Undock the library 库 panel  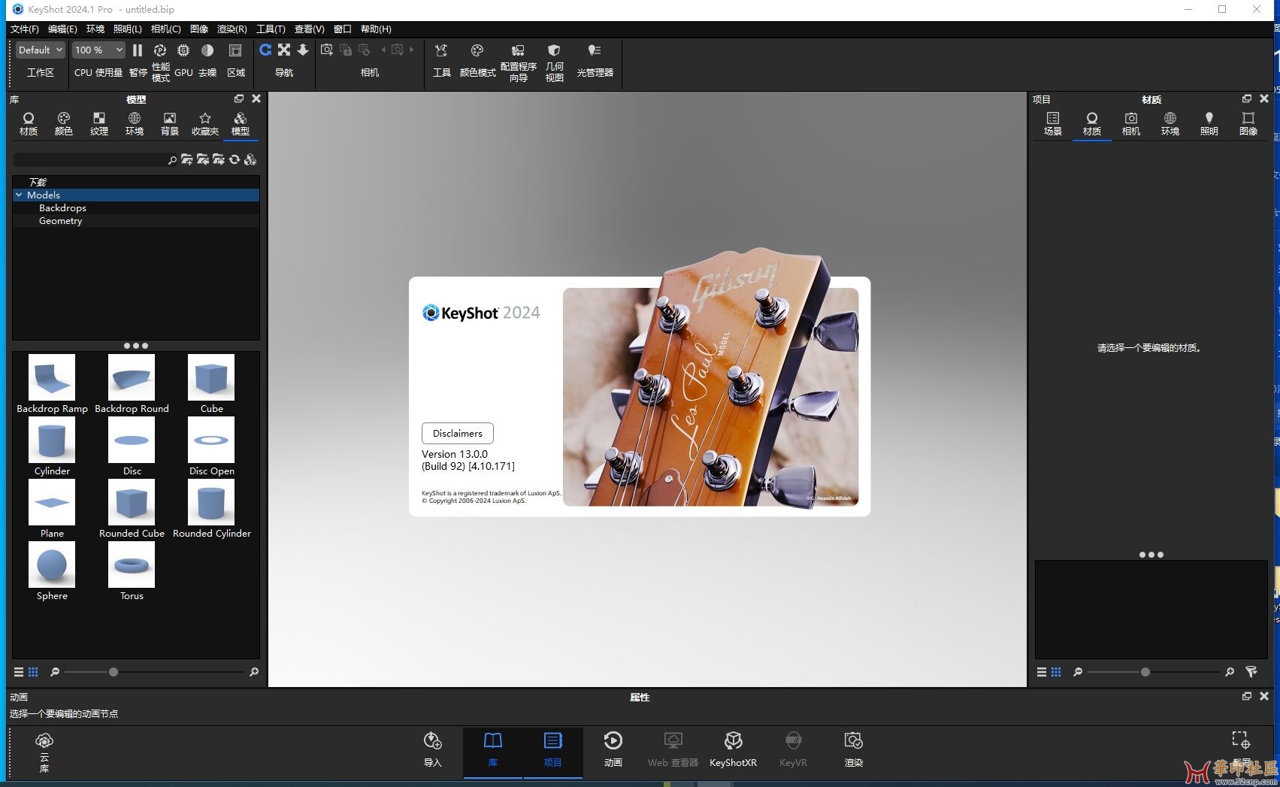click(x=239, y=98)
